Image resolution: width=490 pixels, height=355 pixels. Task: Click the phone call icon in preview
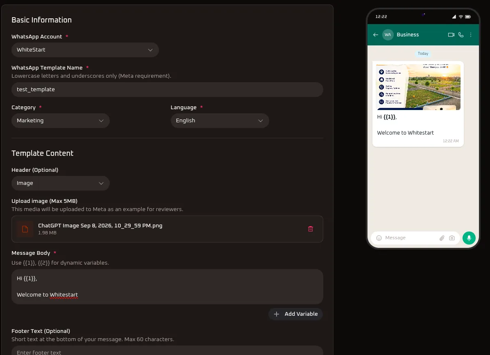461,35
